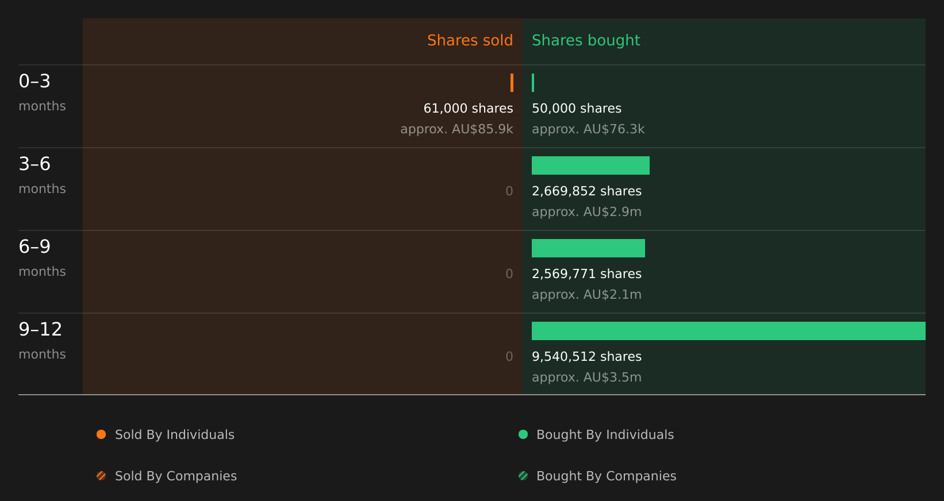Click the green 6–9 months bought bar
The height and width of the screenshot is (501, 944).
point(588,248)
